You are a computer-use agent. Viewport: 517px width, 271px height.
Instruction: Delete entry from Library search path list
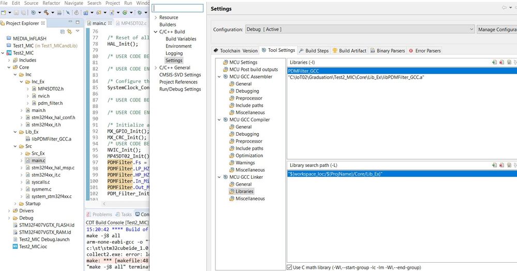point(502,165)
